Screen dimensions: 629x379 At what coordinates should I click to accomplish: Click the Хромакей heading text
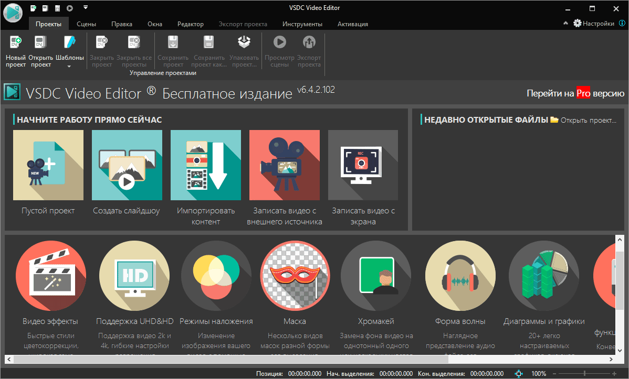(x=376, y=321)
